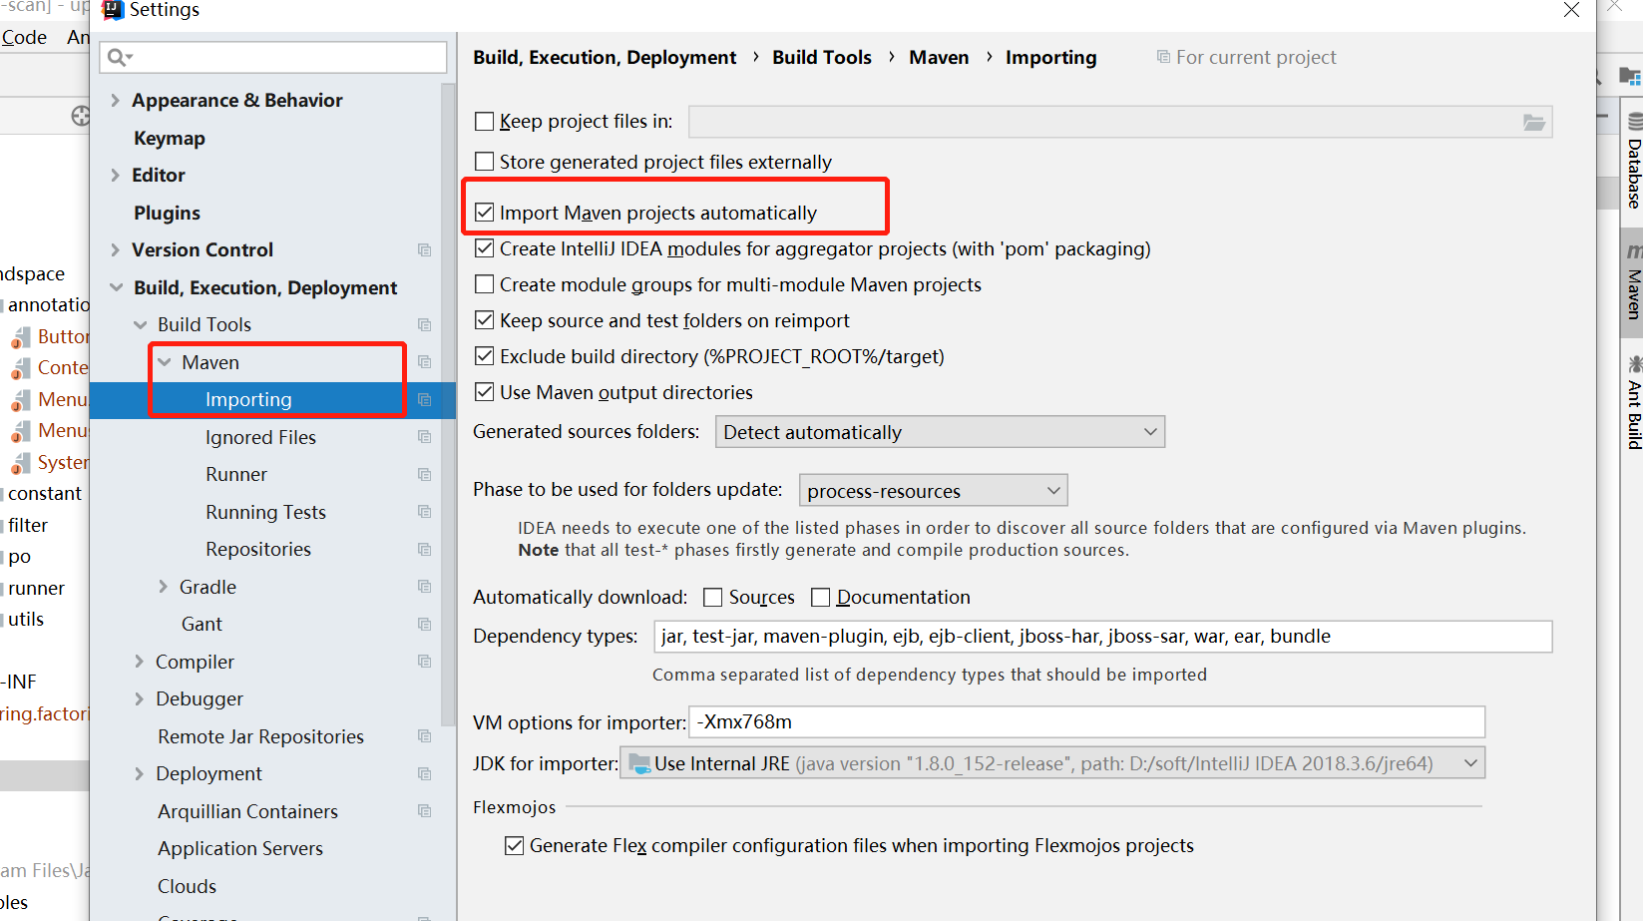
Task: Expand the "Appearance & Behavior" tree node
Action: (115, 100)
